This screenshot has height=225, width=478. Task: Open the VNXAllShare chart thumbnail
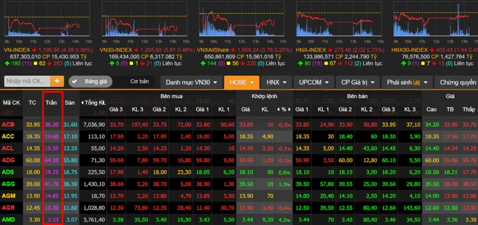pyautogui.click(x=241, y=19)
